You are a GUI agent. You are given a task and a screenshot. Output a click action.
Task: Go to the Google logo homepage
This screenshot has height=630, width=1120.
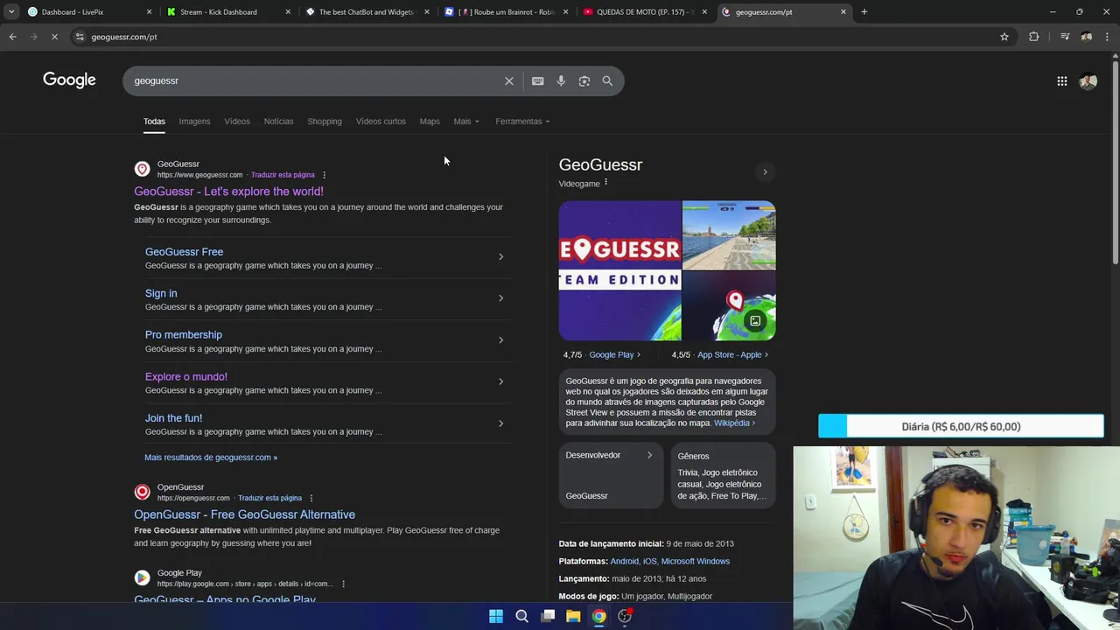point(69,80)
